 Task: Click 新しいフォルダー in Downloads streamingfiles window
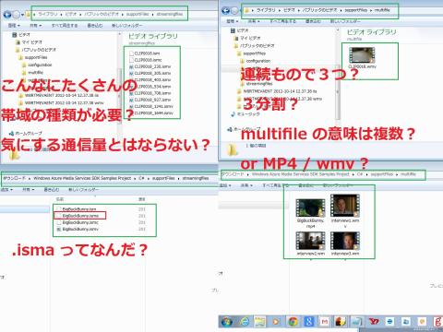pyautogui.click(x=83, y=190)
